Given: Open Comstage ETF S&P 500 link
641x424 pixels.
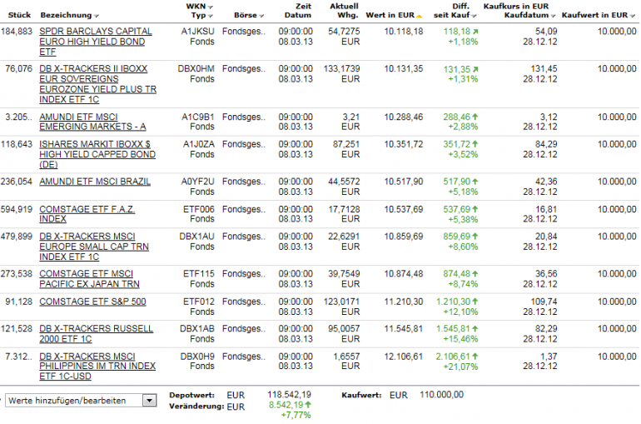Looking at the screenshot, I should (x=92, y=302).
